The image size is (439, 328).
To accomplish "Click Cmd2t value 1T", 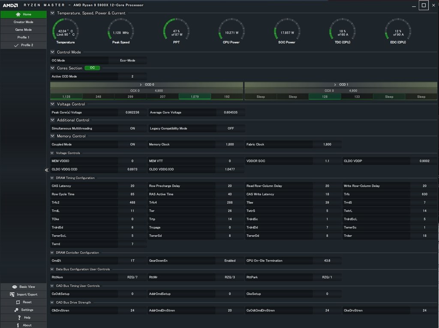I will (132, 261).
